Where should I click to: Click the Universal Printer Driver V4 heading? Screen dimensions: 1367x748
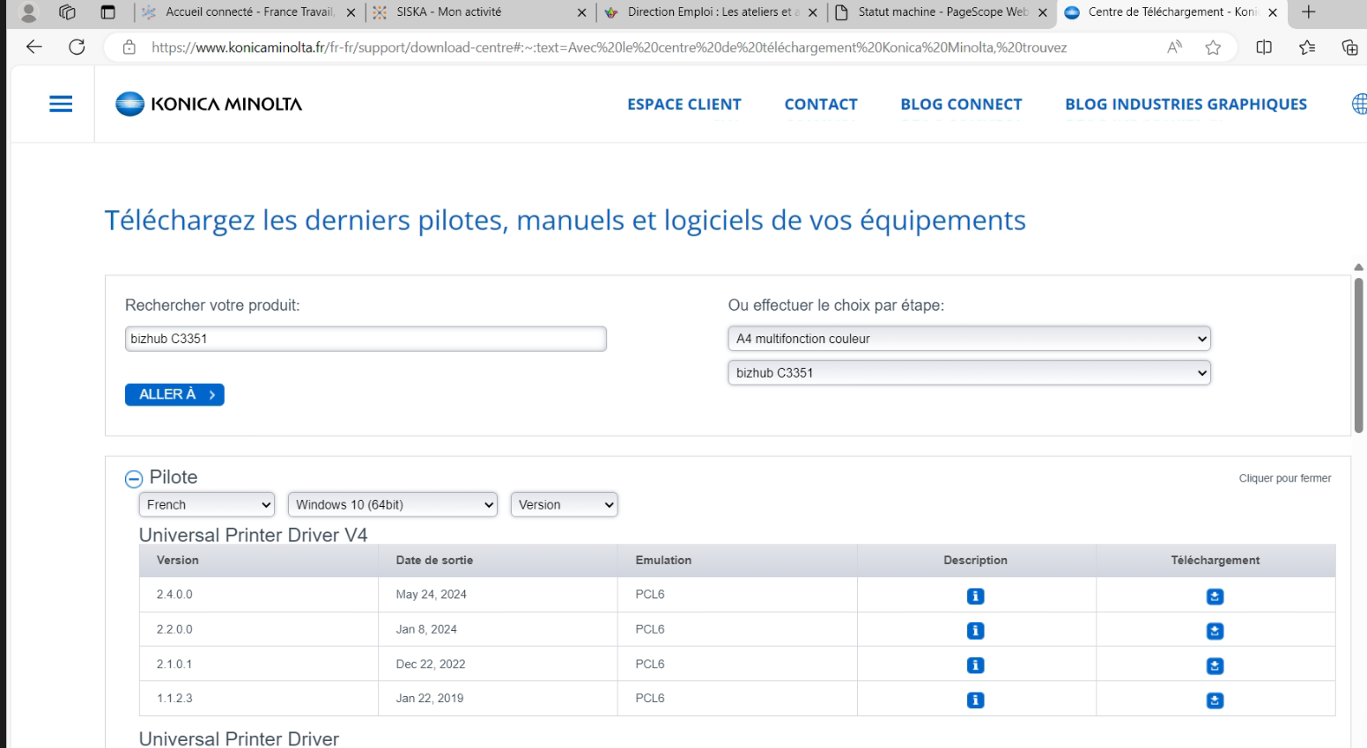point(254,535)
